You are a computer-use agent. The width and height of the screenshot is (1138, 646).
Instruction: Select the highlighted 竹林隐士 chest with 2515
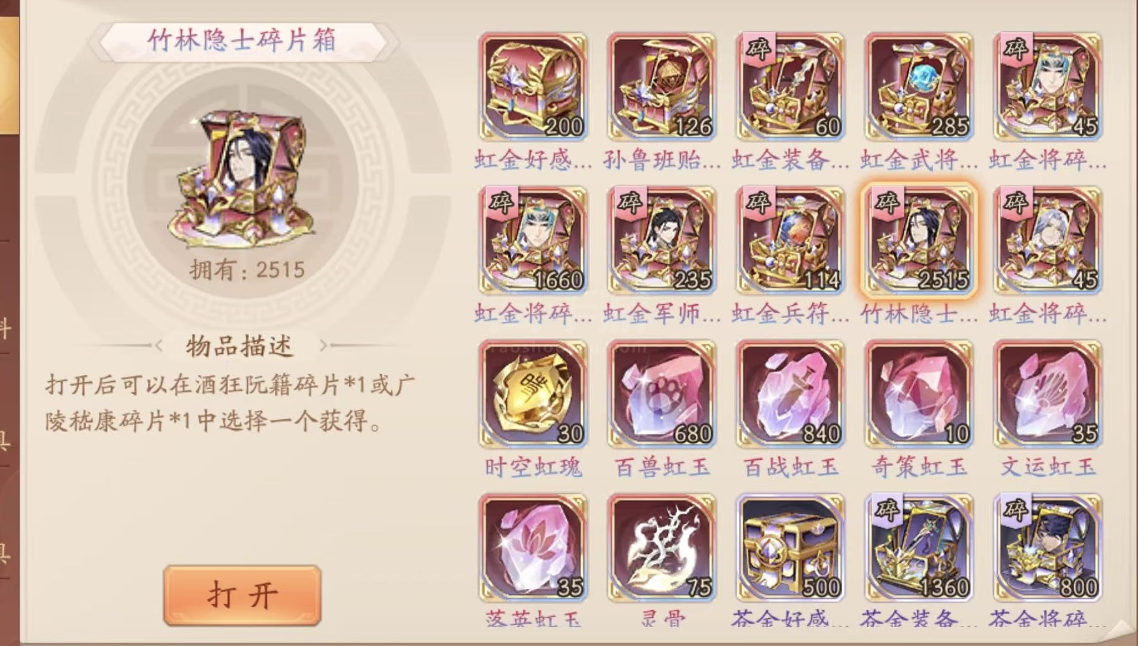(919, 240)
